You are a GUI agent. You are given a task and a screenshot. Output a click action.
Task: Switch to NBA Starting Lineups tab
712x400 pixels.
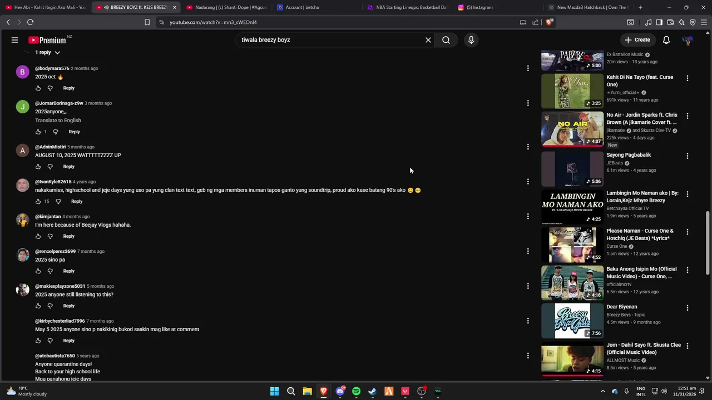408,7
